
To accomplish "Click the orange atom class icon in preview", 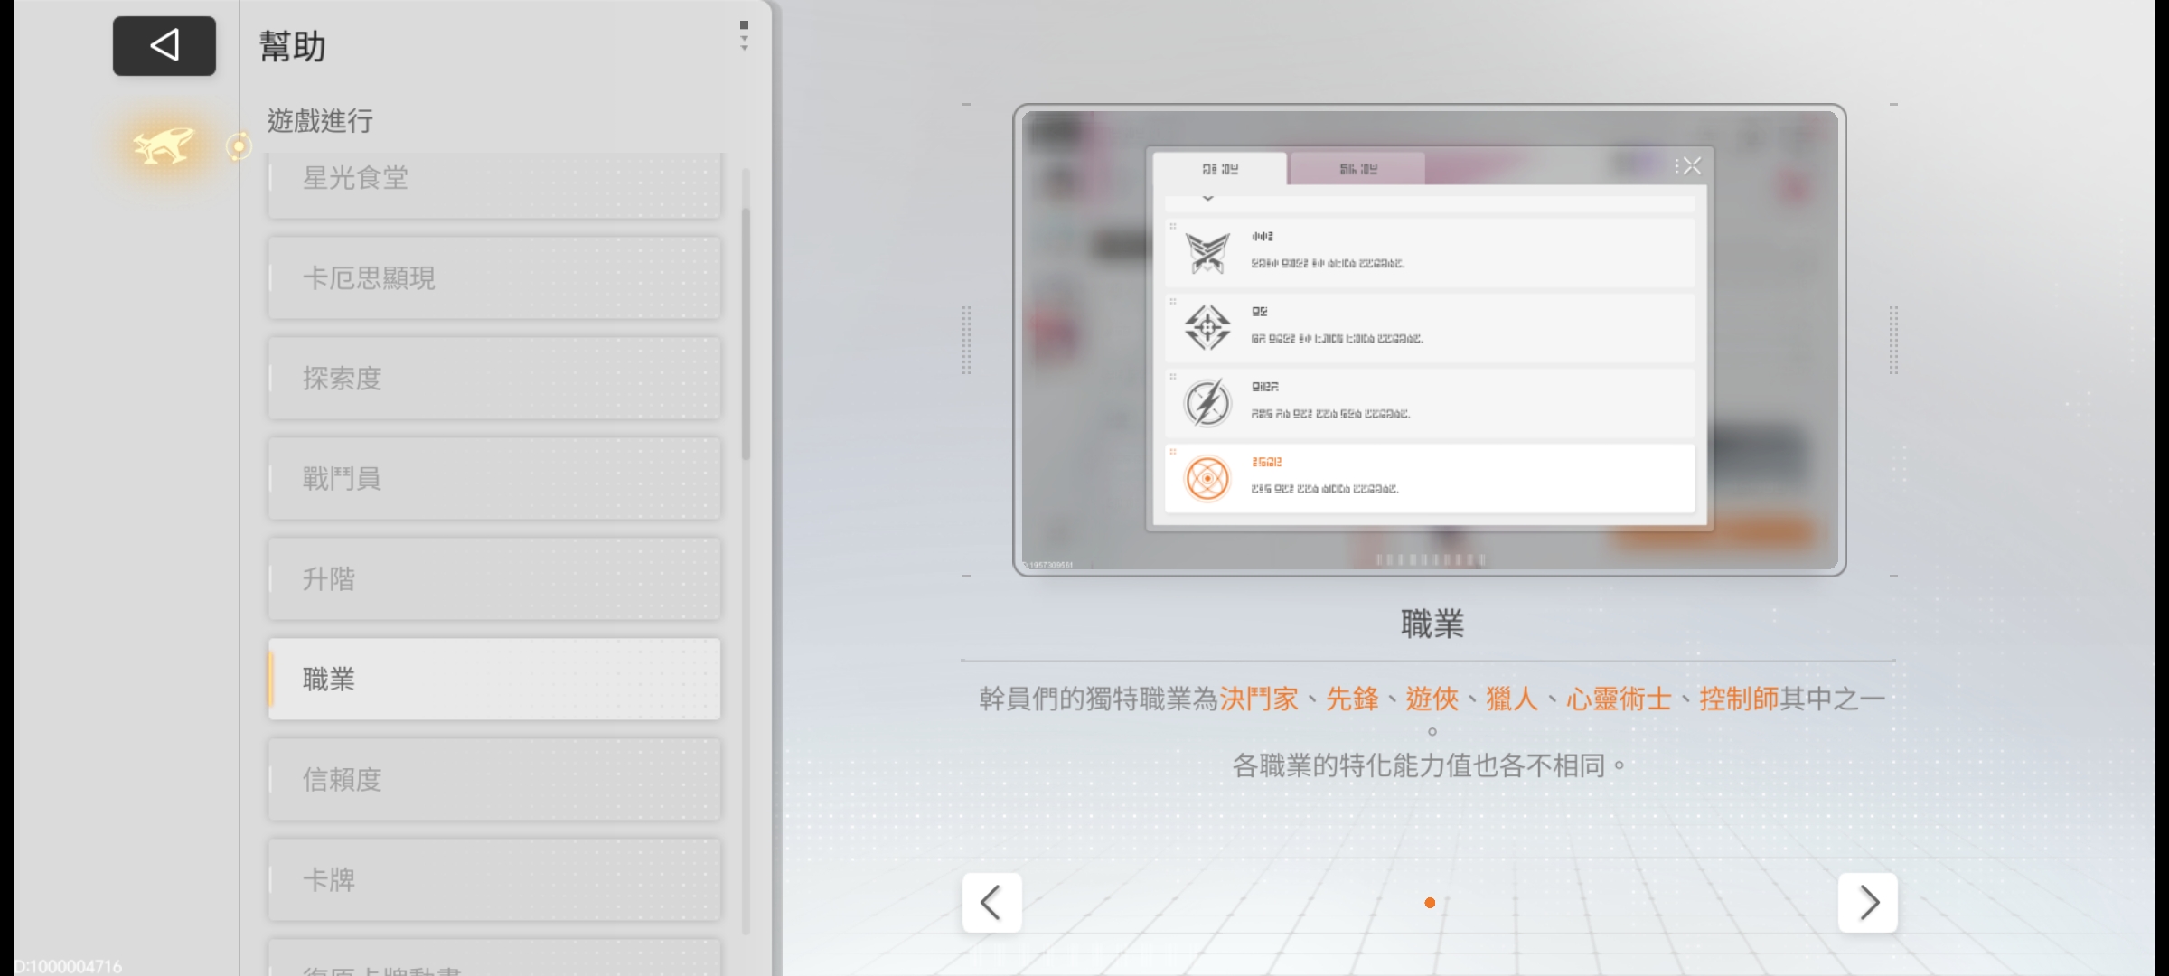I will pyautogui.click(x=1207, y=478).
